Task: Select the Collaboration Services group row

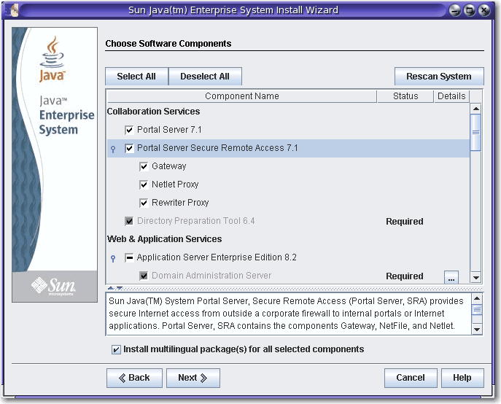Action: click(x=288, y=112)
